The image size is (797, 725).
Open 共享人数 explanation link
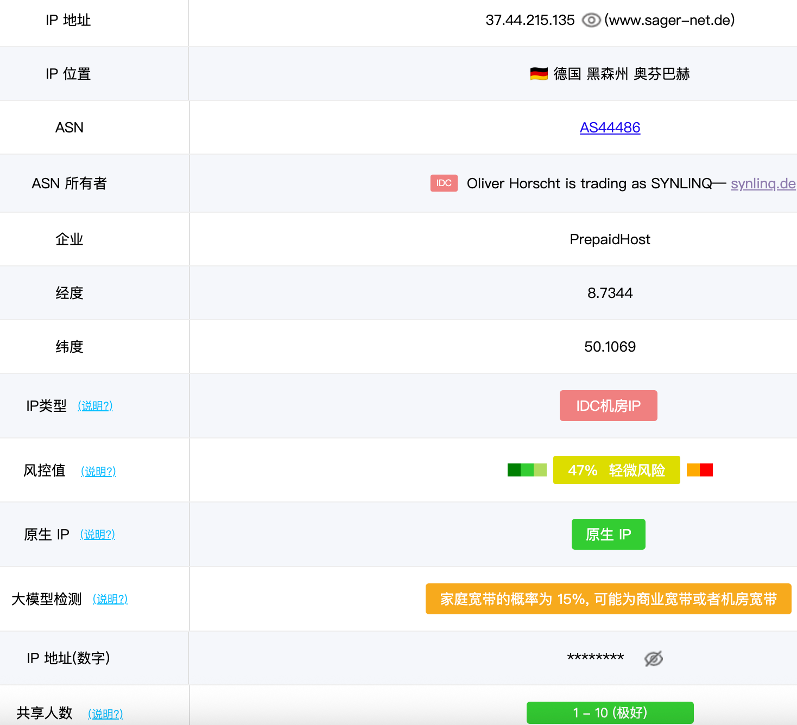point(105,714)
